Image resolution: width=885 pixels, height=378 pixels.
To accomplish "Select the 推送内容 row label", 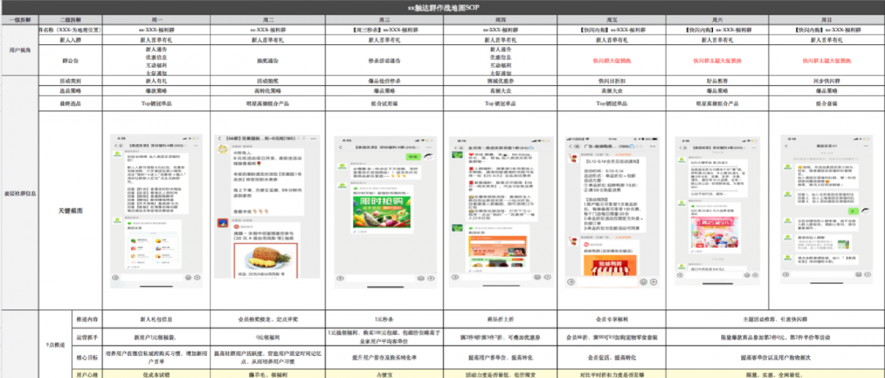I will [87, 319].
